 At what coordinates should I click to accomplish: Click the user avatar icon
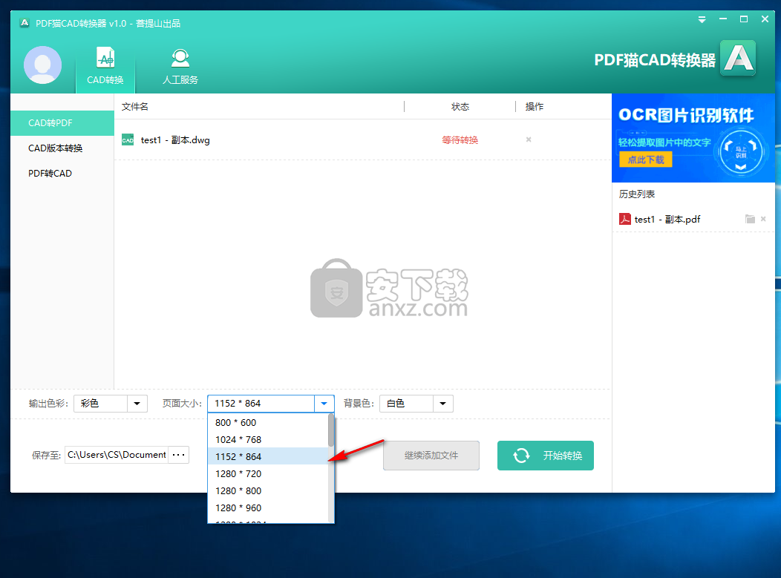(43, 65)
